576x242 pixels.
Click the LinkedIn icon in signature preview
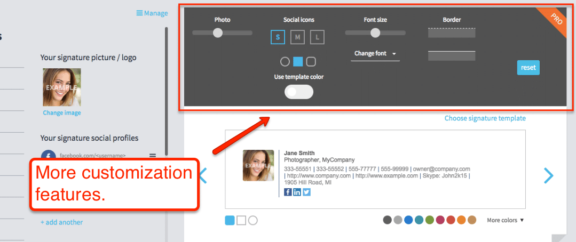click(297, 192)
